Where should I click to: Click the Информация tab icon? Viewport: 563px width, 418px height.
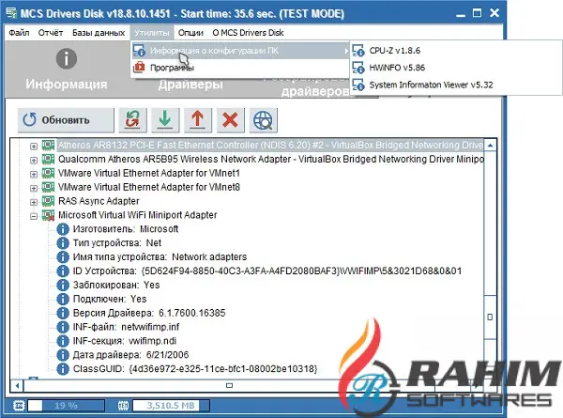coord(67,58)
